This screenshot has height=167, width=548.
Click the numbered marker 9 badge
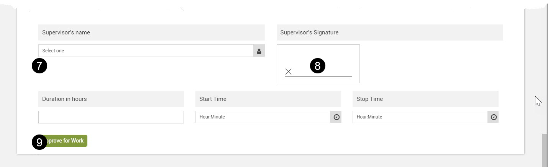[x=39, y=142]
